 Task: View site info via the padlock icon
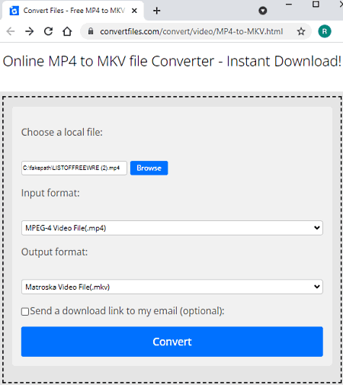click(91, 31)
